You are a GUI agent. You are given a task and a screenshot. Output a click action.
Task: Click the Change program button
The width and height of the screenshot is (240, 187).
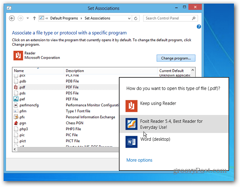[176, 58]
